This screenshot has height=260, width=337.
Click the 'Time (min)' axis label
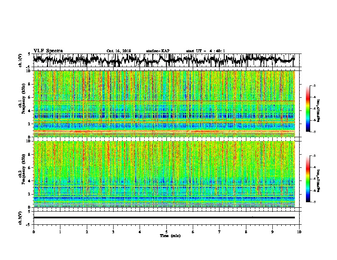pos(170,236)
